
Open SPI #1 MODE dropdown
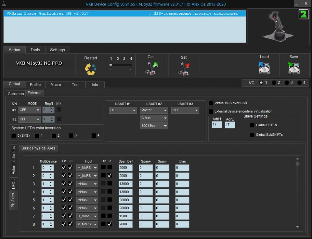[x=29, y=110]
